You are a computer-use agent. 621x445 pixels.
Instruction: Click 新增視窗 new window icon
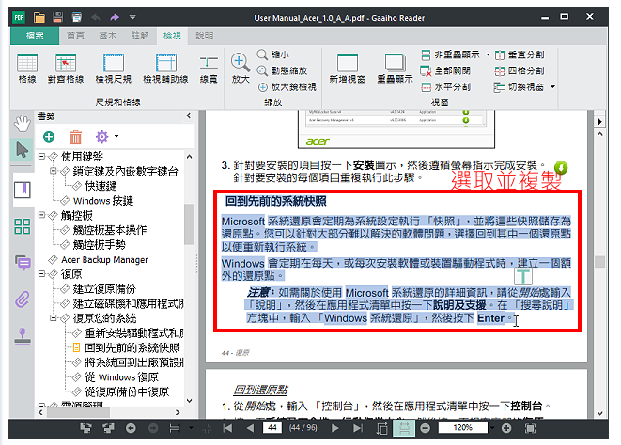click(x=348, y=69)
